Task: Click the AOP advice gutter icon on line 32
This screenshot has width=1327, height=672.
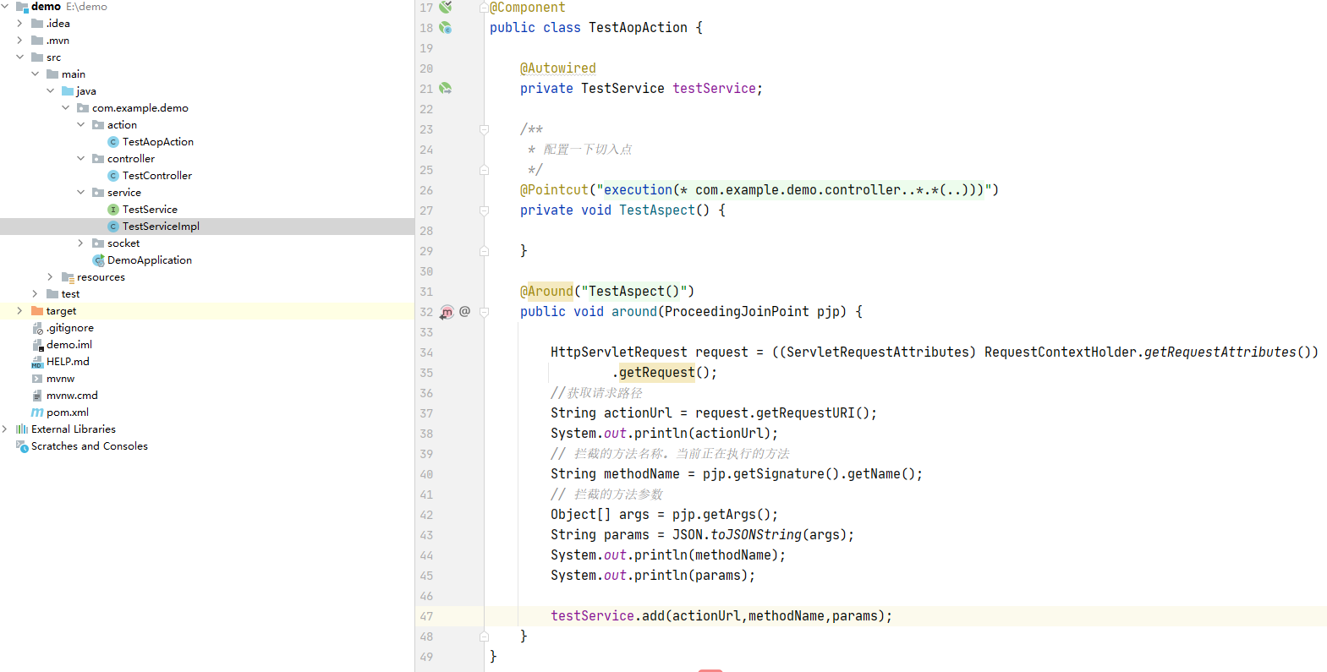Action: tap(447, 312)
